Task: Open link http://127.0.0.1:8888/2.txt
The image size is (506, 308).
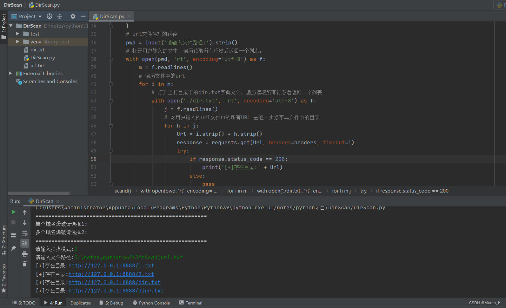Action: pyautogui.click(x=111, y=274)
